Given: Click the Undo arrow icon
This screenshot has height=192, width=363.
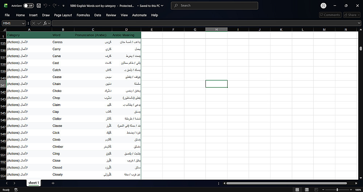Looking at the screenshot, I should pyautogui.click(x=45, y=5).
